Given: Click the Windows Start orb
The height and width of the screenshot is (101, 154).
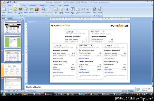Looking at the screenshot, I should coord(4,94).
